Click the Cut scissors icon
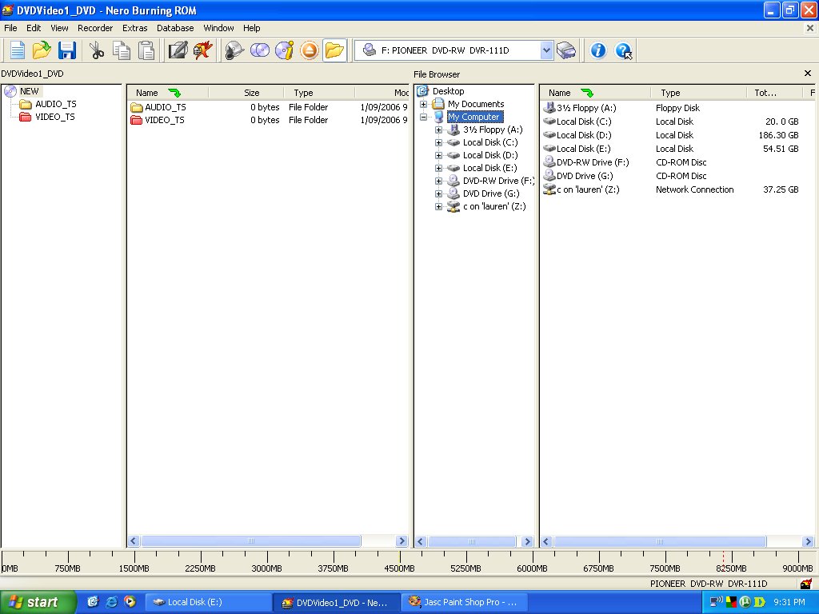This screenshot has width=819, height=614. [96, 50]
